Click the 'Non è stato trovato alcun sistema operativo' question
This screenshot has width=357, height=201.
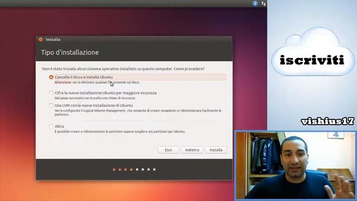point(123,69)
